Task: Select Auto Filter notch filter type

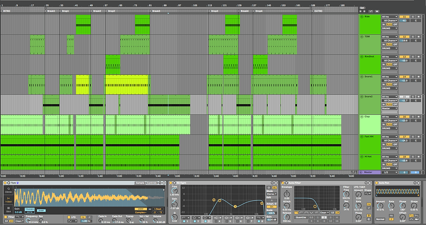Action: (312, 213)
